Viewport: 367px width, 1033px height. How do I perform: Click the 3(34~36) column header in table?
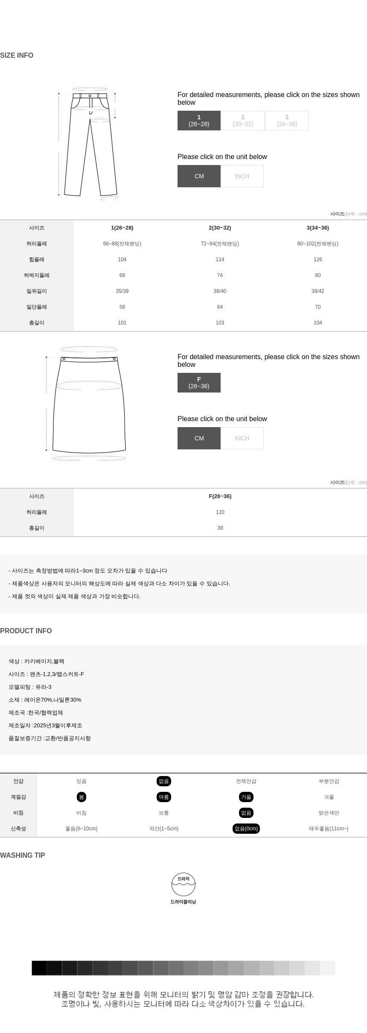[318, 228]
